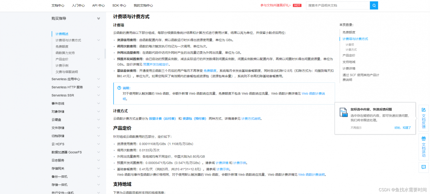430x194 pixels.
Task: Click the search magnifier icon
Action: tap(374, 5)
